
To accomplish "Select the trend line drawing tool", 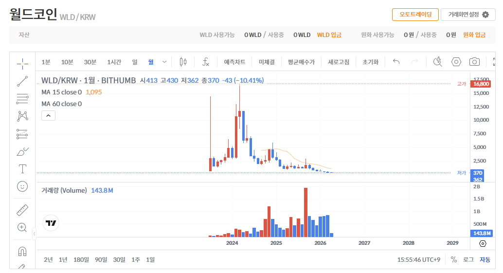I will pyautogui.click(x=22, y=81).
